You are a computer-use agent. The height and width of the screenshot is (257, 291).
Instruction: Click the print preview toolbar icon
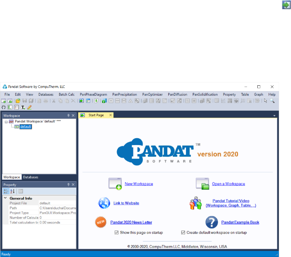[x=39, y=101]
